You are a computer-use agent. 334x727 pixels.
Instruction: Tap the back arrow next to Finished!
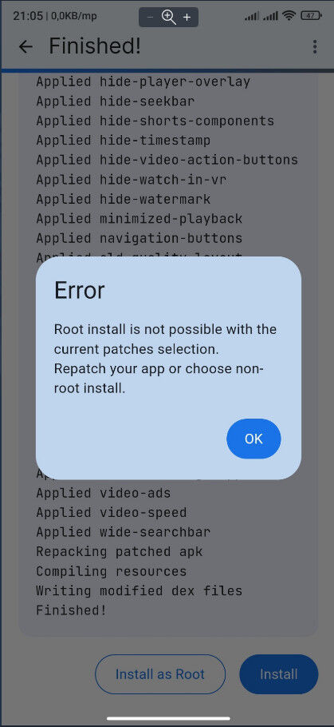pyautogui.click(x=26, y=46)
